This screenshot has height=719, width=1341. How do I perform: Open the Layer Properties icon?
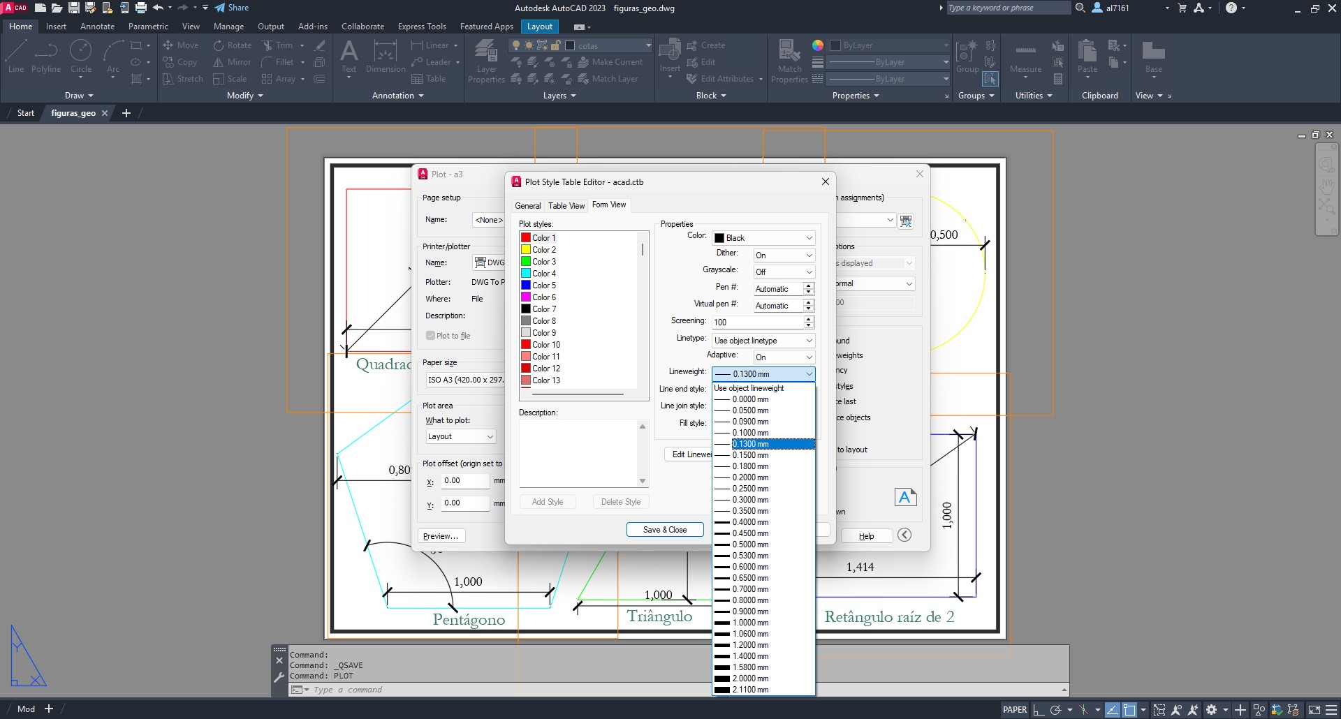(486, 60)
